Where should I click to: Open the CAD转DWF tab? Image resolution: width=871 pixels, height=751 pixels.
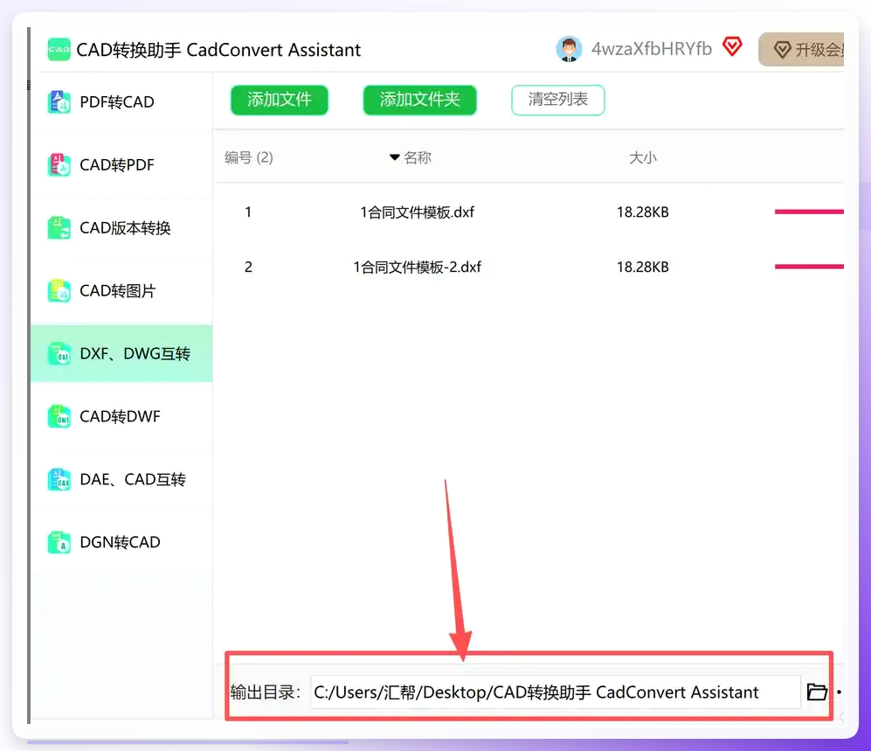121,416
